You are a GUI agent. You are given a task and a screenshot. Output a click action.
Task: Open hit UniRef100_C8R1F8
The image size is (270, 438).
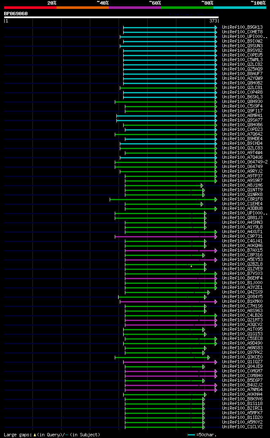[x=243, y=199]
